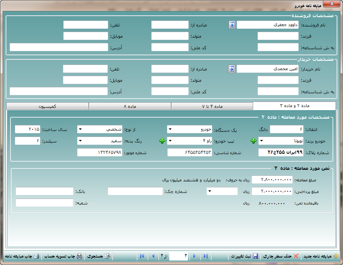The height and width of the screenshot is (265, 343).
Task: Print settlement via چاپ تسویه حساب
Action: (79, 256)
